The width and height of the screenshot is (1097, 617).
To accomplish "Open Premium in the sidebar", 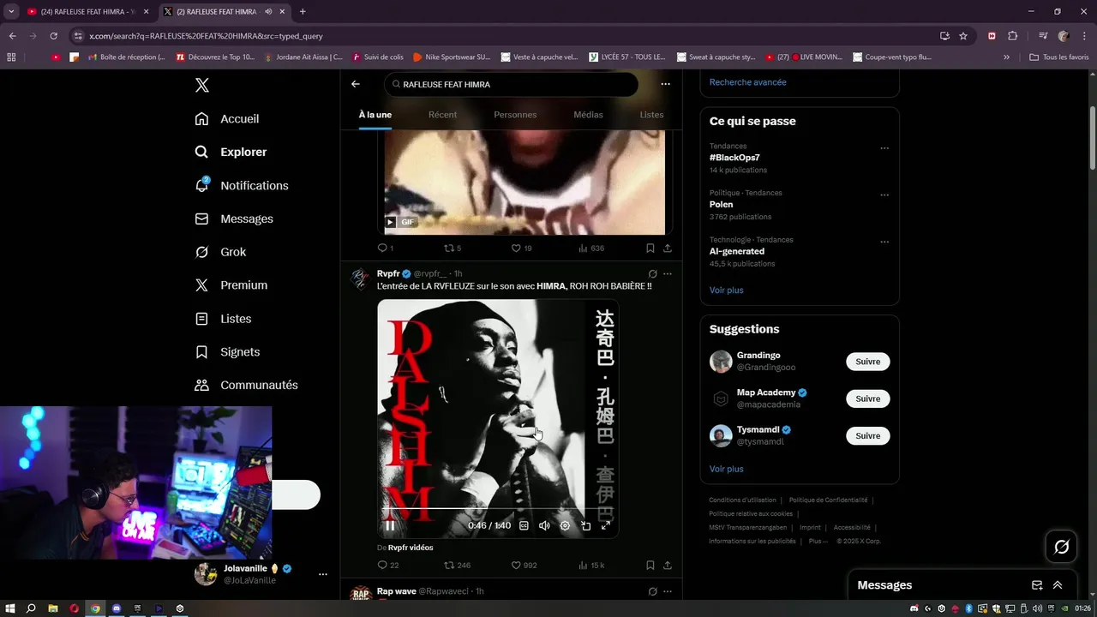I will coord(231,285).
